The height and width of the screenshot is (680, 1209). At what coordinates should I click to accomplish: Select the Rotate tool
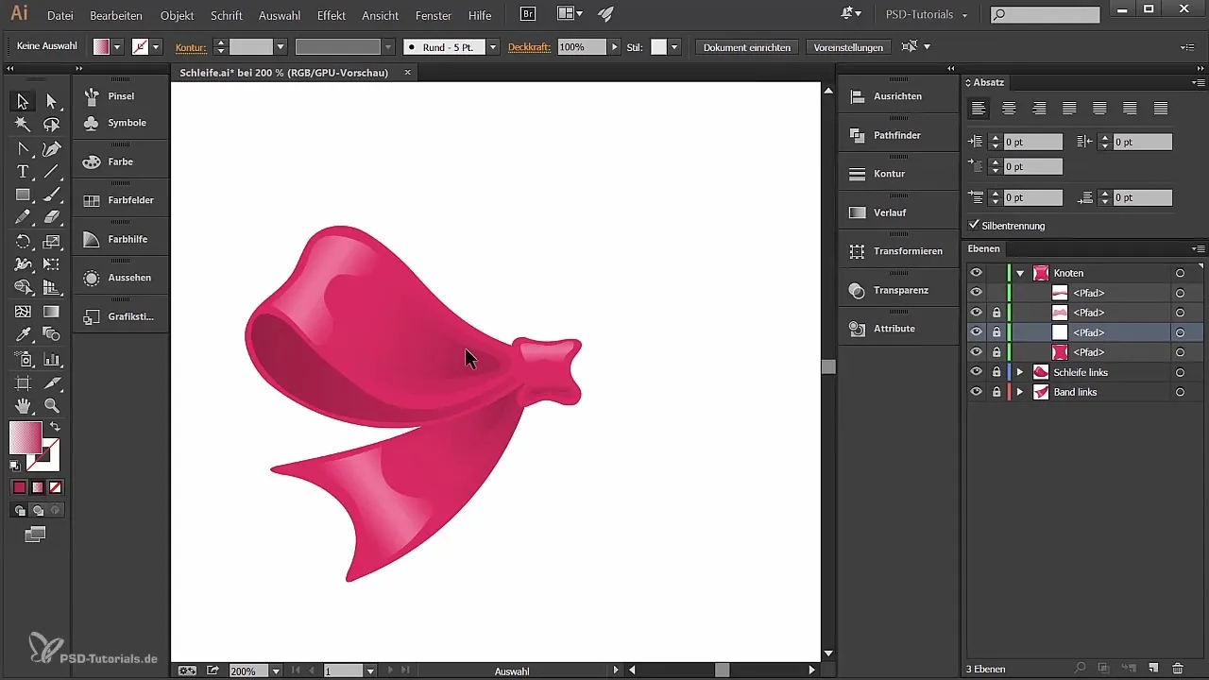[x=23, y=242]
